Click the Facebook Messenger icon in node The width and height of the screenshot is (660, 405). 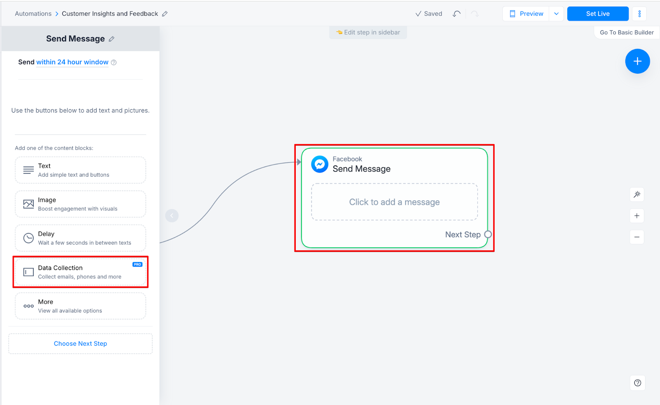click(320, 164)
